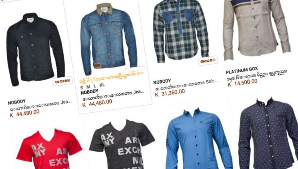Image resolution: width=298 pixels, height=169 pixels.
Task: Select size S on denim jacket
Action: coord(82,87)
